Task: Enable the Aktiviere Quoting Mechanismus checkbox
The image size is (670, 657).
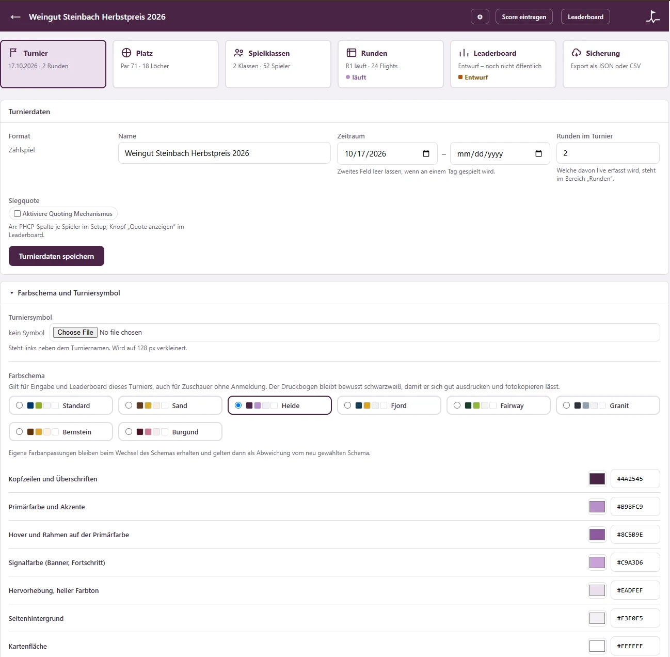Action: (18, 213)
